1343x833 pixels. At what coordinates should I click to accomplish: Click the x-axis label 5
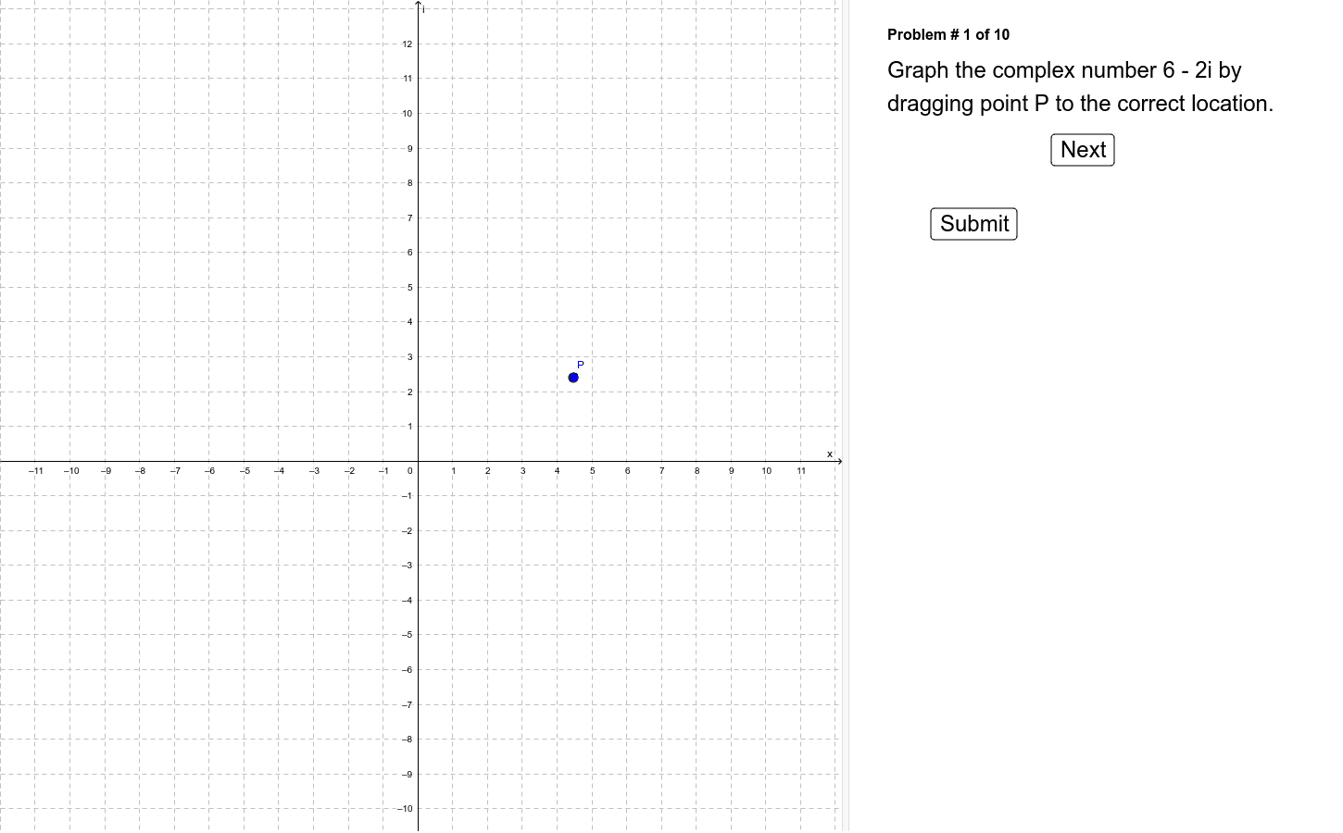click(593, 471)
